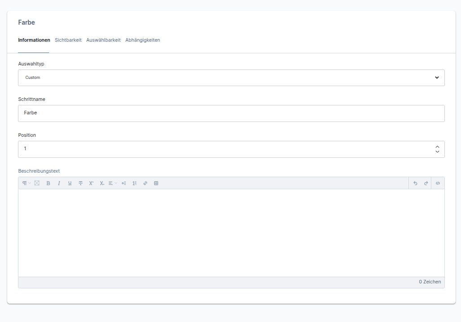Undo the last editor change
Image resolution: width=461 pixels, height=322 pixels.
415,183
